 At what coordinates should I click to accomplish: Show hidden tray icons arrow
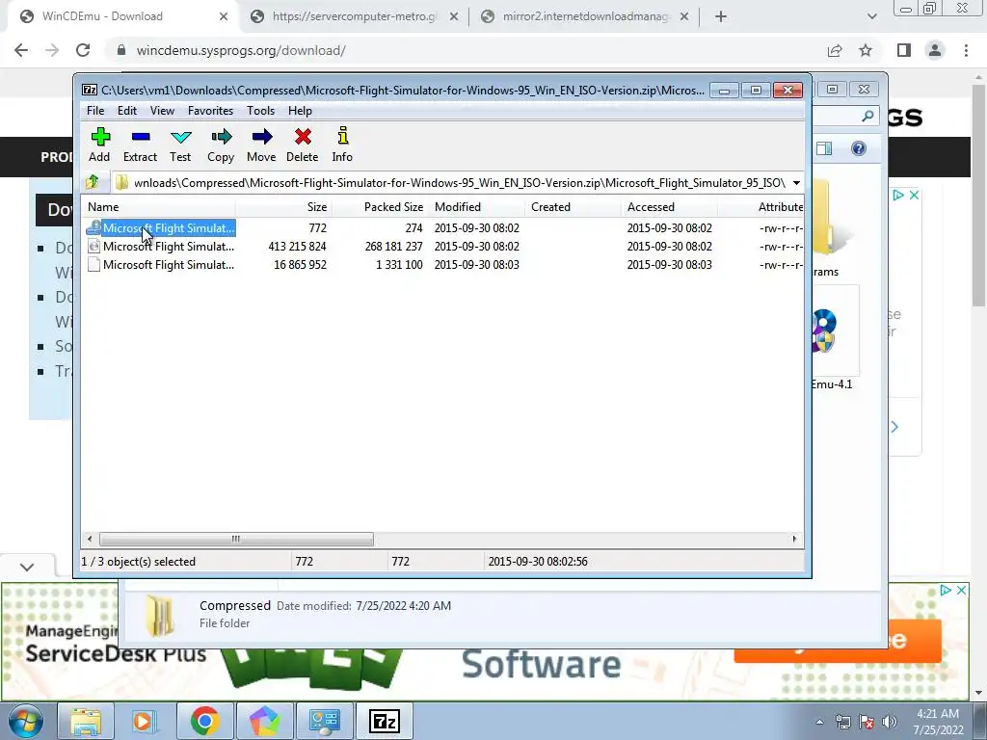pos(819,722)
